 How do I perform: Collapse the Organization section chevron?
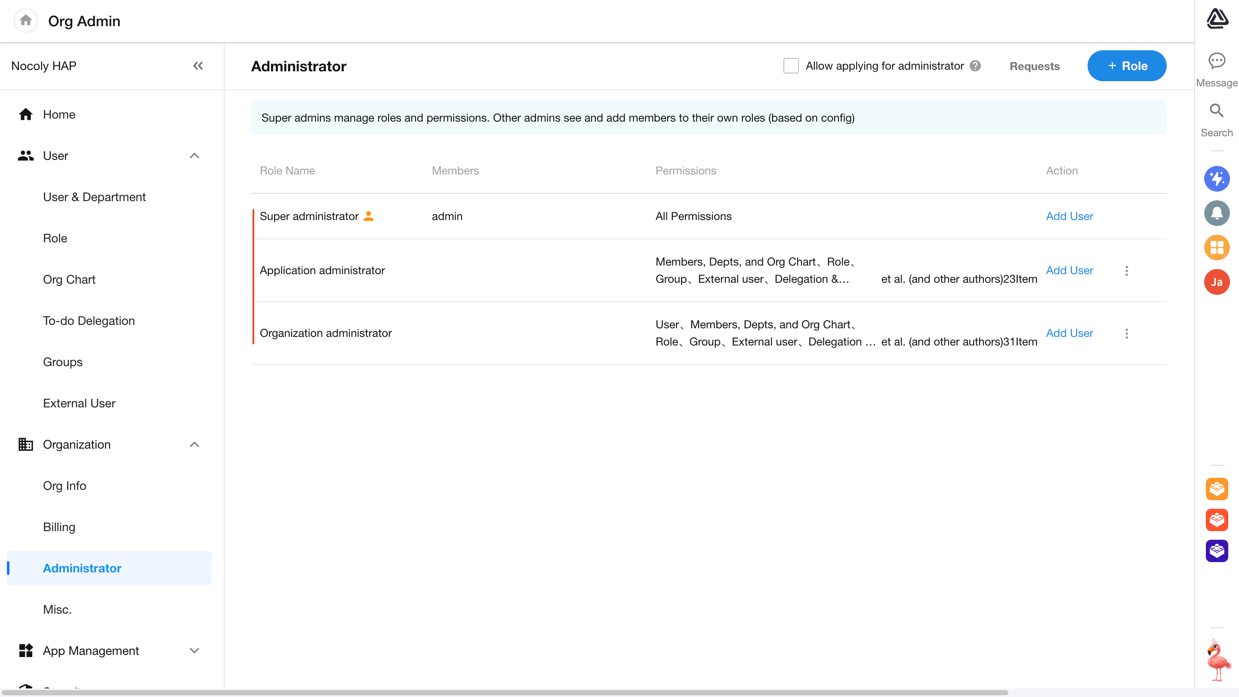coord(194,444)
